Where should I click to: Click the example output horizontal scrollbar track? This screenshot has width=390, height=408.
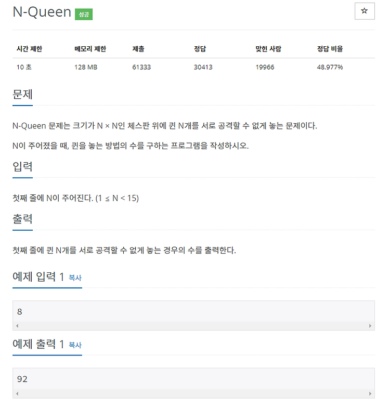point(193,393)
